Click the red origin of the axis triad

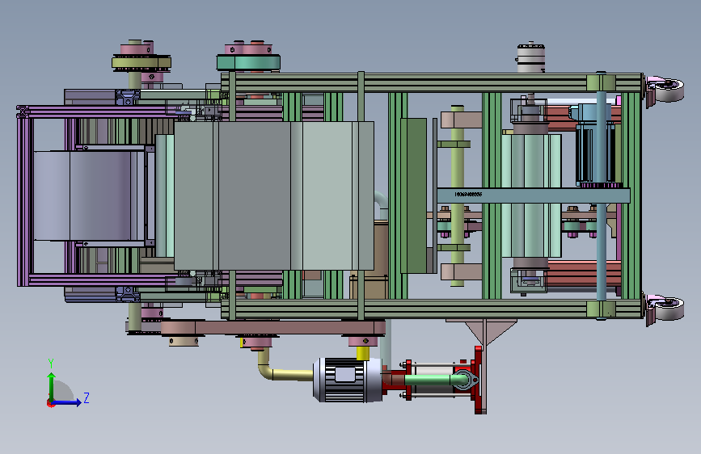[50, 403]
